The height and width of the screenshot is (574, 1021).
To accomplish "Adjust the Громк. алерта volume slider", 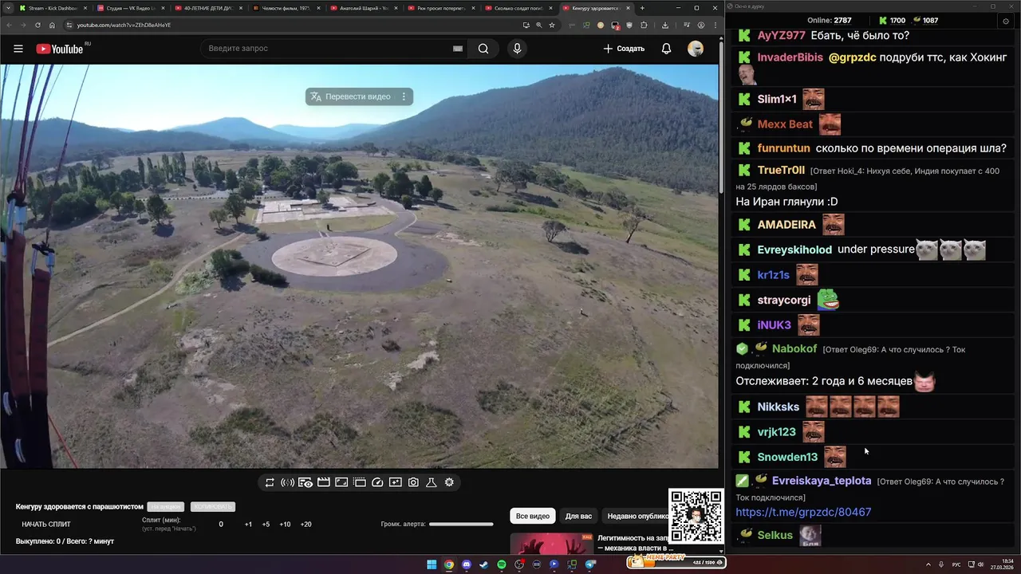I will (461, 525).
